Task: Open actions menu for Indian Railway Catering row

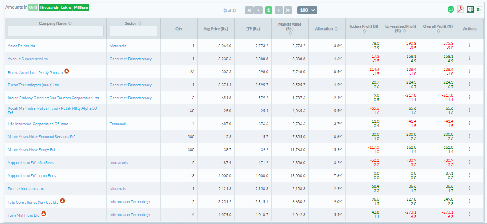Action: [469, 97]
